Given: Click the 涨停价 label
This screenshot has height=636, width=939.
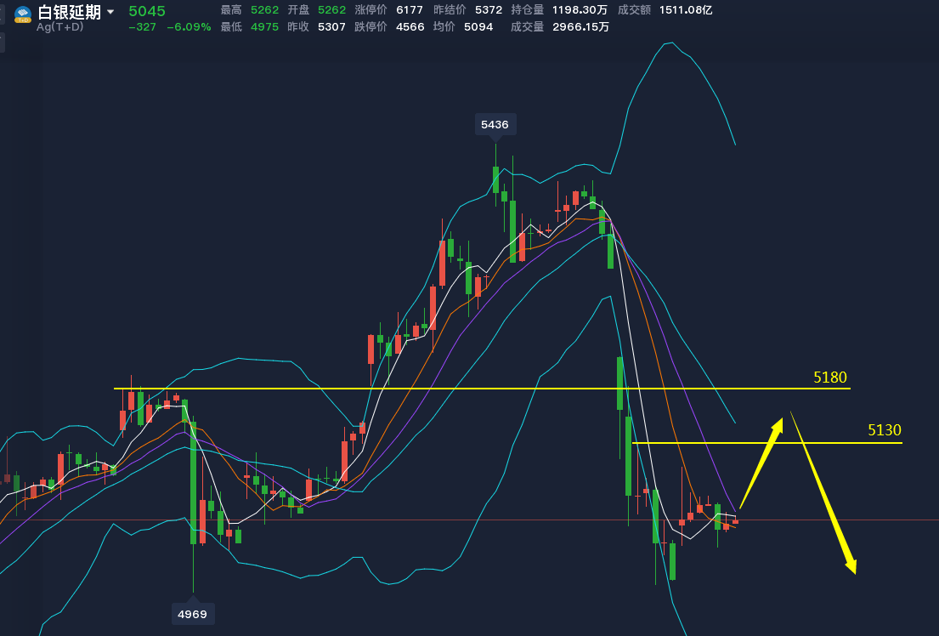Looking at the screenshot, I should 371,10.
